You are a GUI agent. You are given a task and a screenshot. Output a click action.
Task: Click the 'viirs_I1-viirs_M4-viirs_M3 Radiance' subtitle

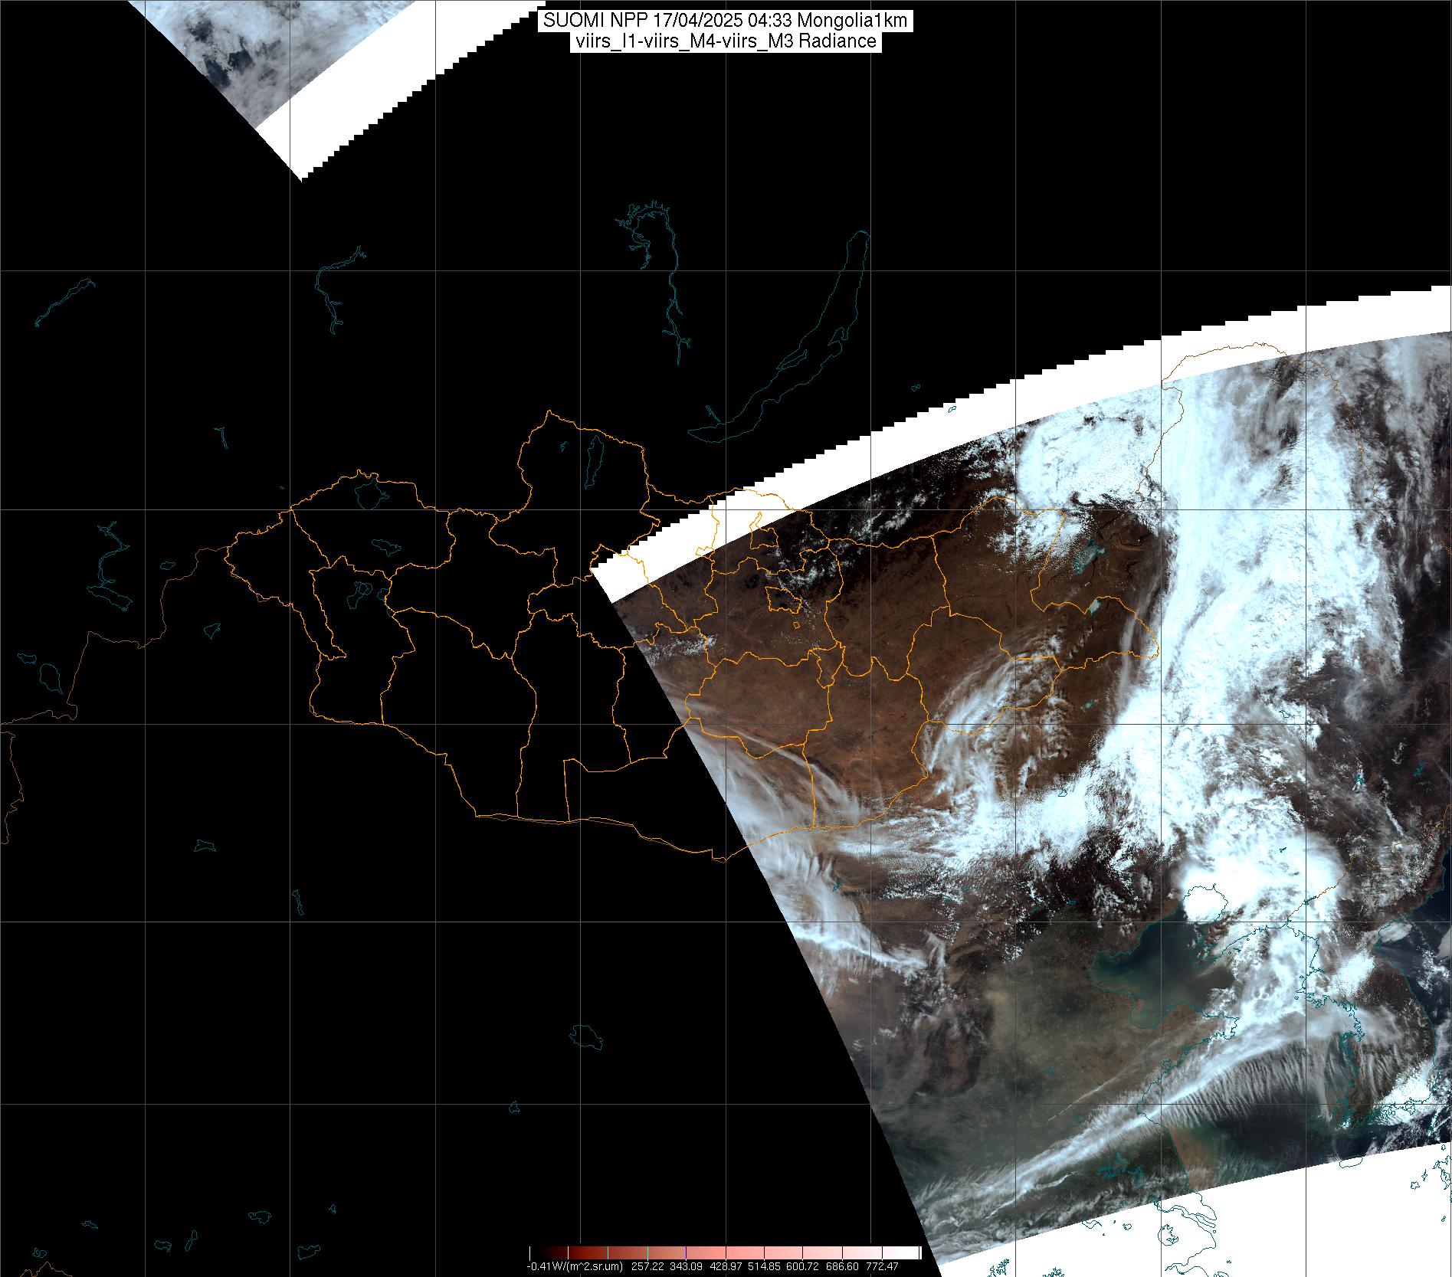(x=726, y=41)
